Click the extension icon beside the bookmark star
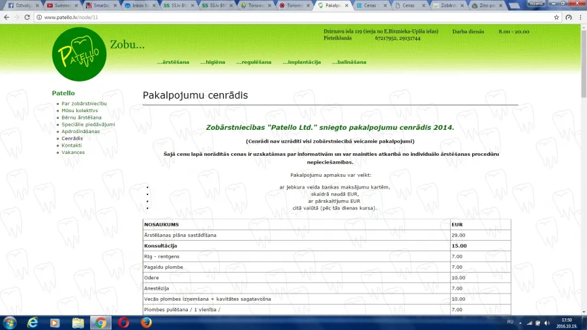The width and height of the screenshot is (587, 330). click(x=569, y=17)
